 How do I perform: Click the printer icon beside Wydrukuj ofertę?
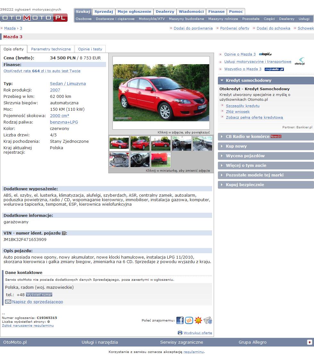point(180,333)
